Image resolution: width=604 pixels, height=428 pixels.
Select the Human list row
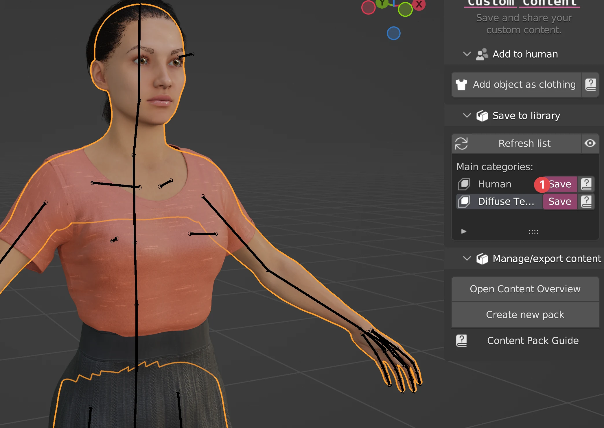499,184
